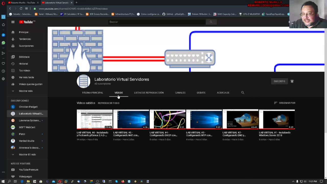Open Videojuegos in the sidebar
The width and height of the screenshot is (327, 184).
click(x=27, y=177)
